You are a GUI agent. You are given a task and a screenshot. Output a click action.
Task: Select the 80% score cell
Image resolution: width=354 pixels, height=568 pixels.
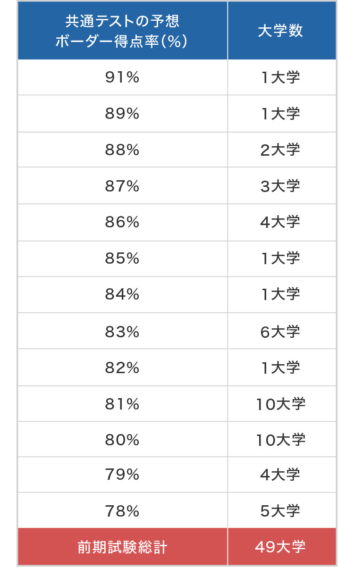click(123, 439)
